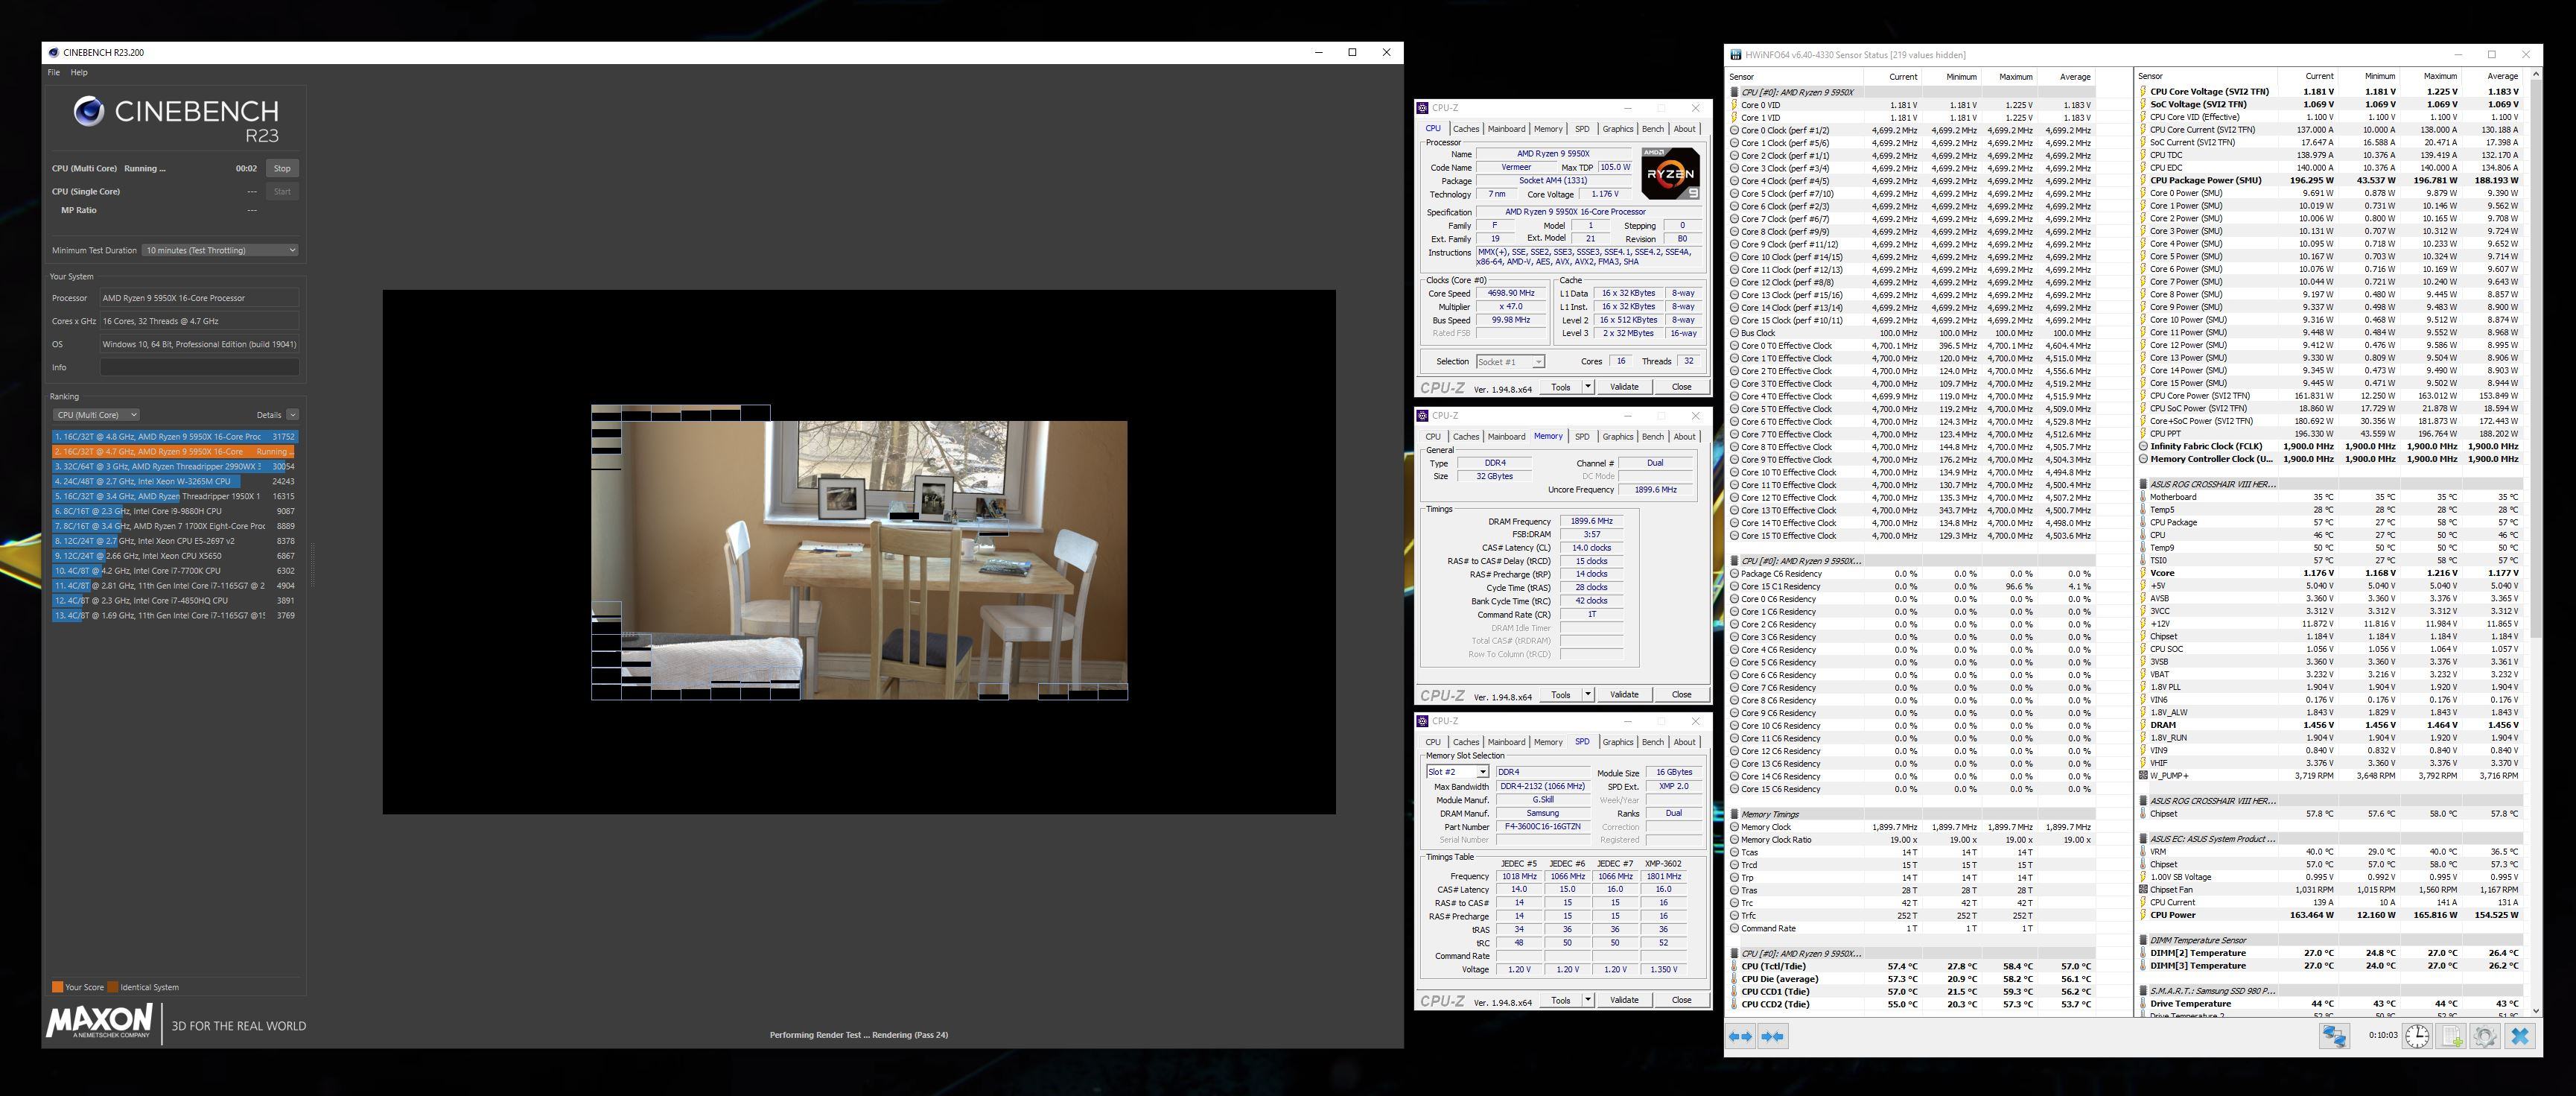Switch to Caches tab in top CPU-Z window
Screen dimensions: 2576x1096
point(1466,128)
